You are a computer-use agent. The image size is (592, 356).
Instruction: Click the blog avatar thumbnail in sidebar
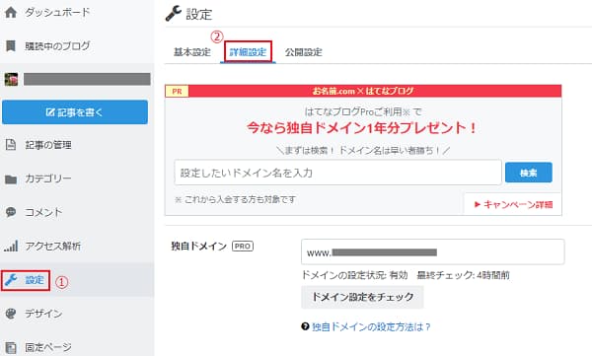(x=11, y=79)
